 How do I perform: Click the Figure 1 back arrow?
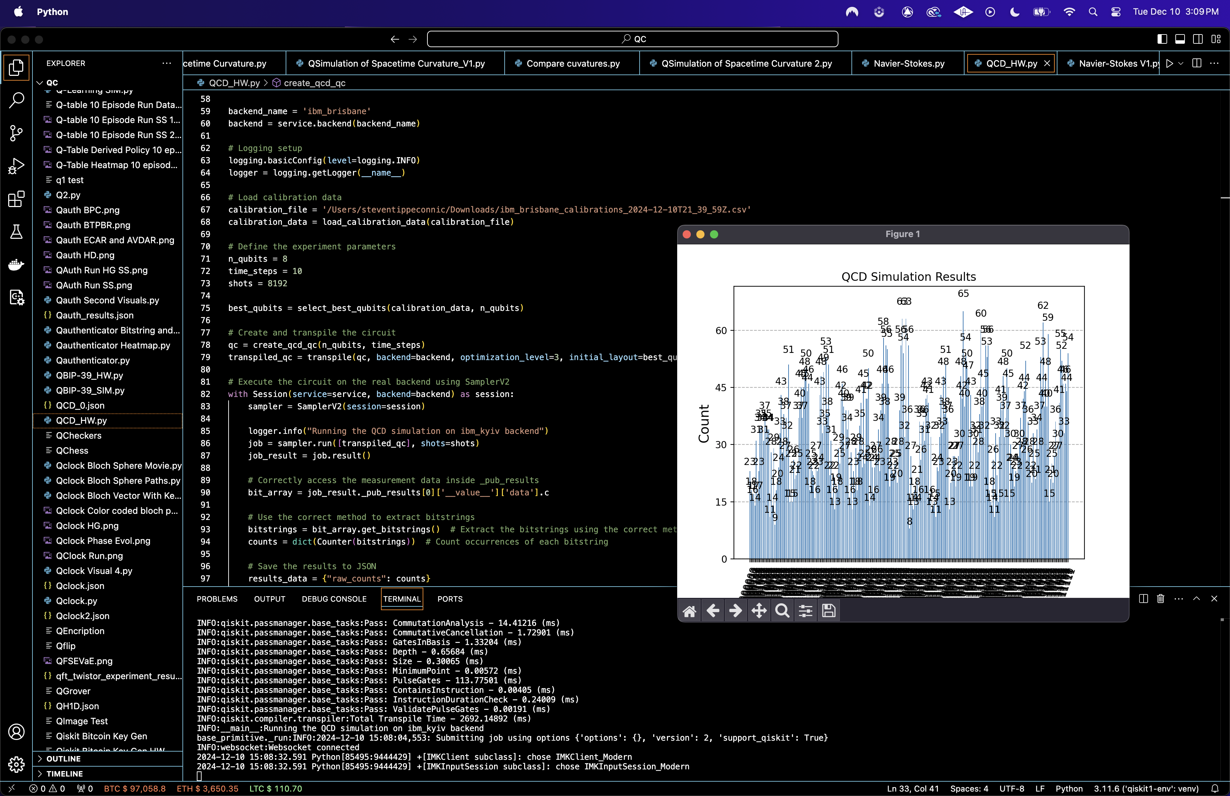coord(713,611)
